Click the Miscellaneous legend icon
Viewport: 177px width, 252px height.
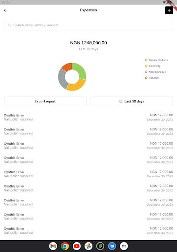point(146,72)
